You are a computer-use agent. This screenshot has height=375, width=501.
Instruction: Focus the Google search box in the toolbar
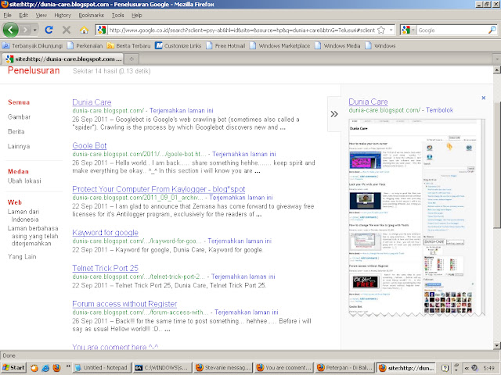(452, 30)
